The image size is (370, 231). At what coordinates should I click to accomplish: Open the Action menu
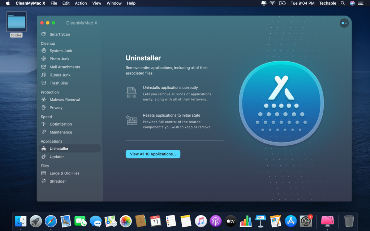(x=81, y=3)
